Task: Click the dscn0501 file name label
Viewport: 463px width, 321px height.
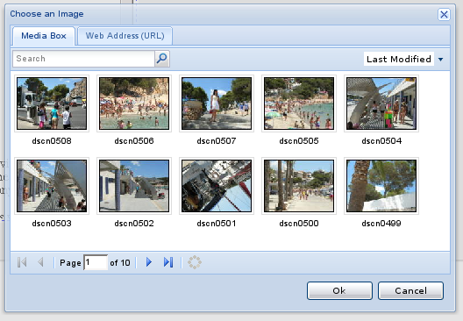Action: point(217,224)
